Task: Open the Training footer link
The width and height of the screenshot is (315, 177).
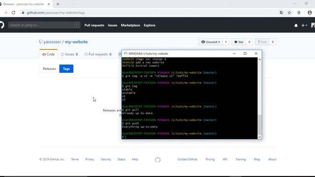Action: (241, 159)
